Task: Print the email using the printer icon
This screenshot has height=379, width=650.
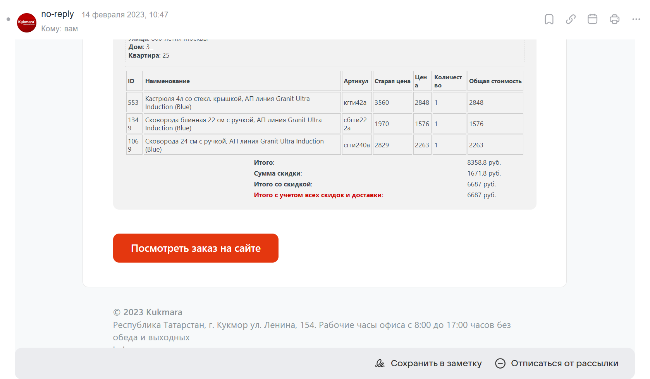Action: [614, 19]
